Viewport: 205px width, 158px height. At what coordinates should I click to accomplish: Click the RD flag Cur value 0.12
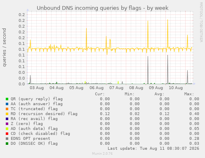pos(105,114)
